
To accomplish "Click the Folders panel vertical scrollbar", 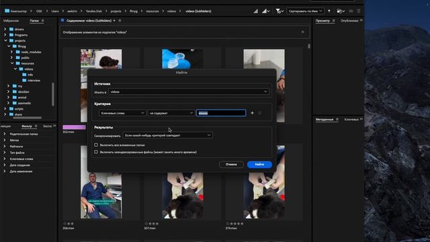I will [x=52, y=94].
